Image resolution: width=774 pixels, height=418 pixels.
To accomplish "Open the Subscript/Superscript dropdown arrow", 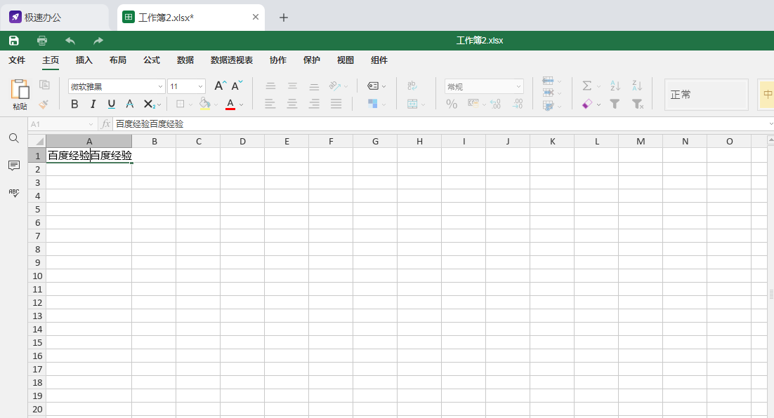I will pos(159,105).
